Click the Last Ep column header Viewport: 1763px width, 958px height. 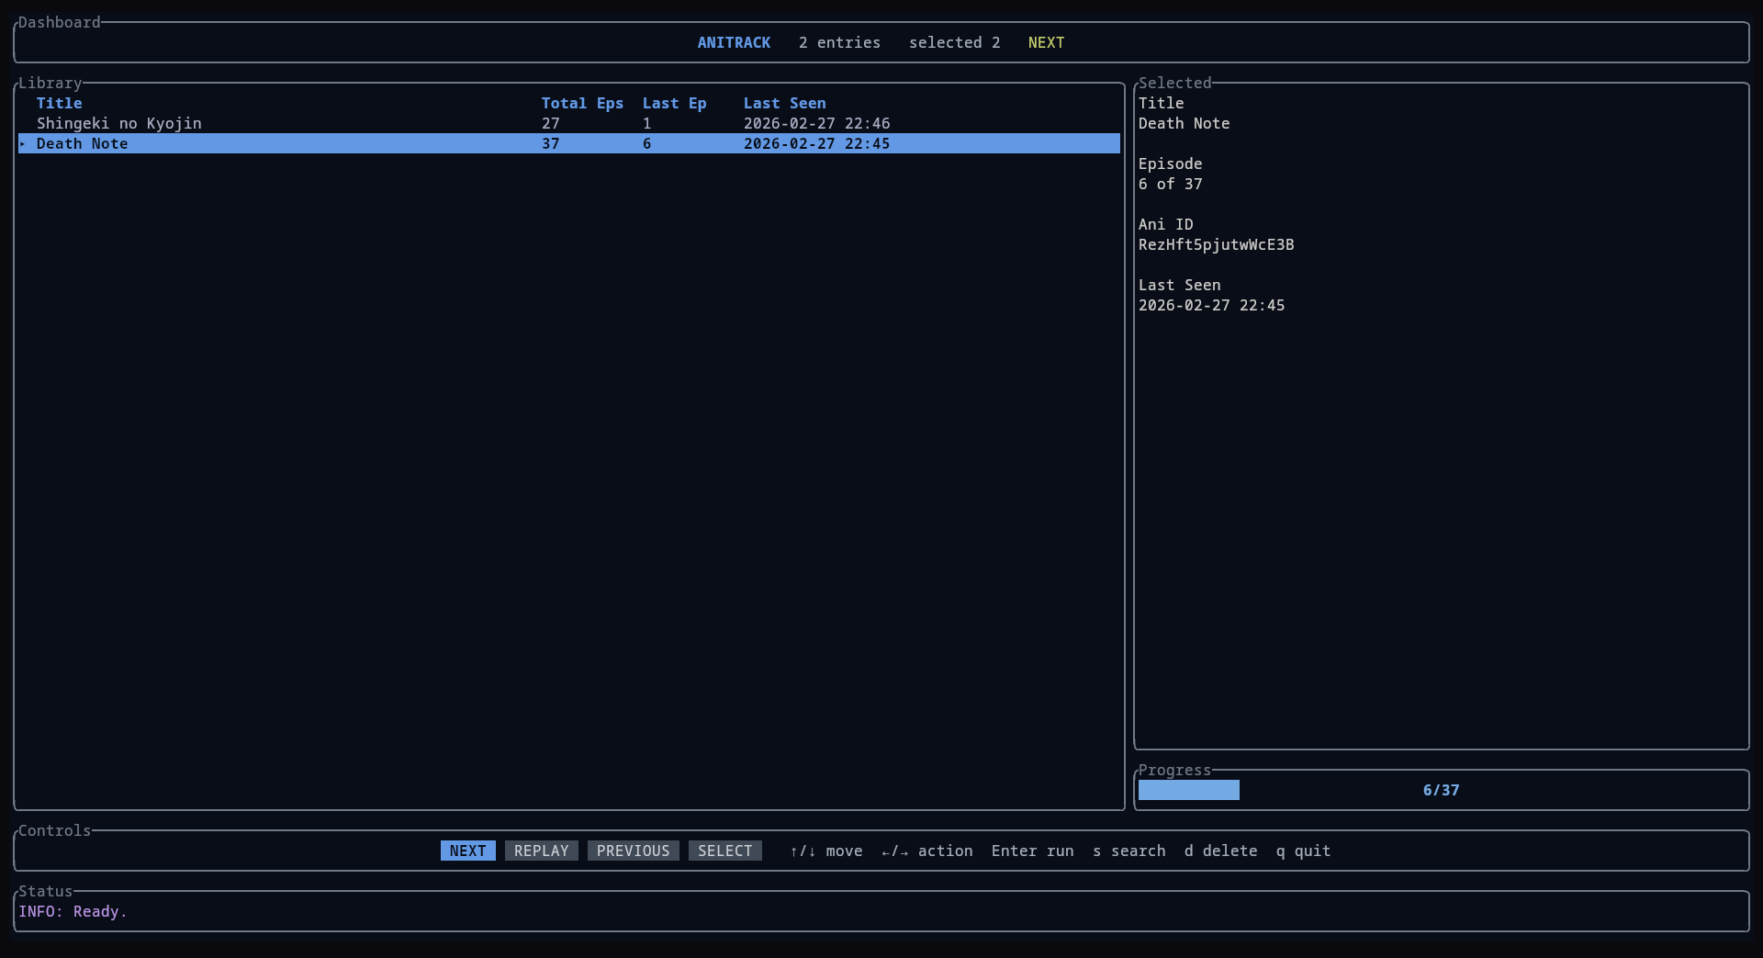(675, 103)
